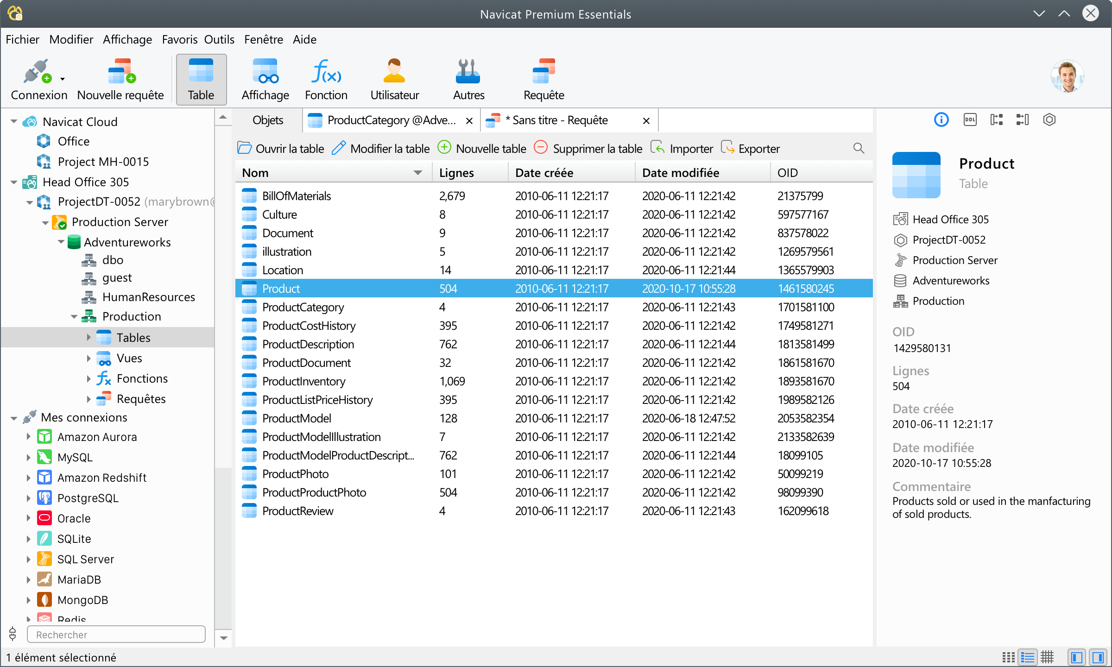Collapse the Navicat Cloud node
This screenshot has height=667, width=1112.
point(14,122)
